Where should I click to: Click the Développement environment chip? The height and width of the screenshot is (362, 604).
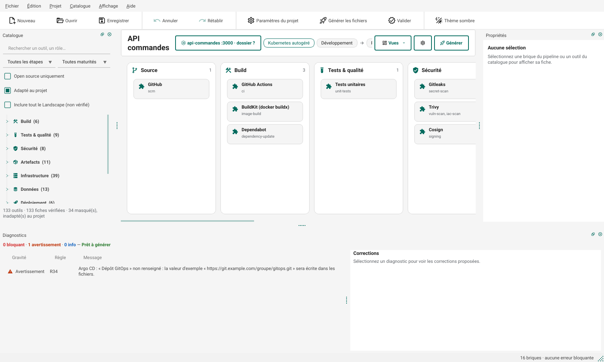pyautogui.click(x=337, y=43)
